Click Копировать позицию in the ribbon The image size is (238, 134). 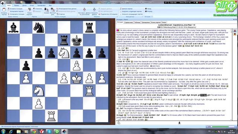17,14
